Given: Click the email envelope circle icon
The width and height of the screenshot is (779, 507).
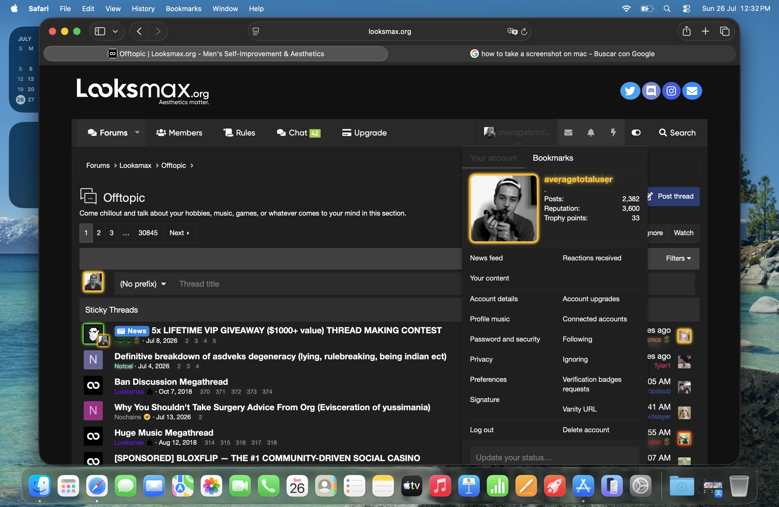Looking at the screenshot, I should click(692, 91).
